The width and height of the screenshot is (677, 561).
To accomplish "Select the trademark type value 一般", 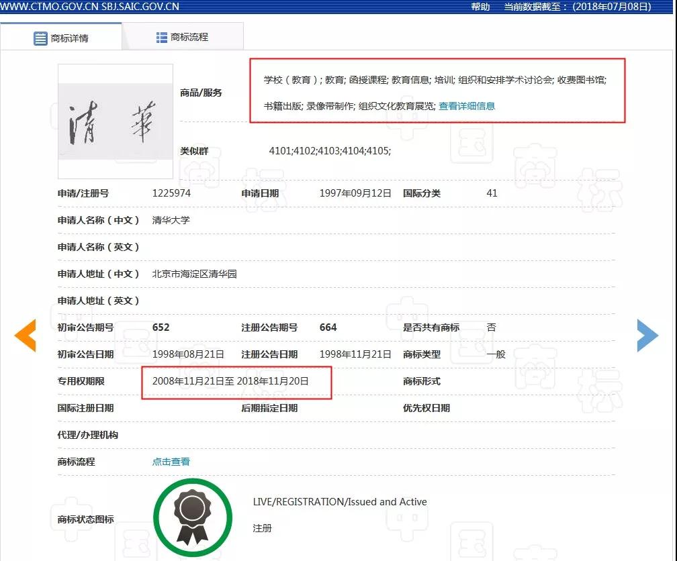I will [x=496, y=354].
